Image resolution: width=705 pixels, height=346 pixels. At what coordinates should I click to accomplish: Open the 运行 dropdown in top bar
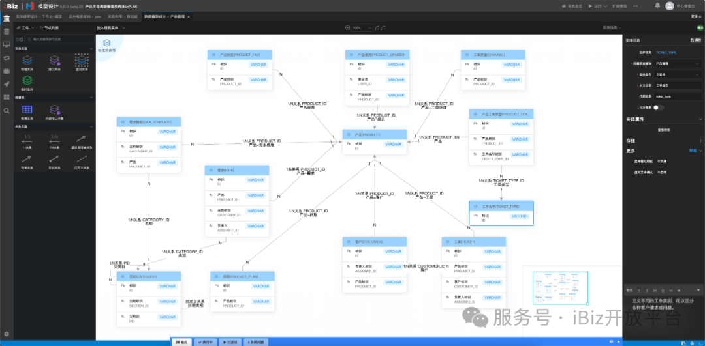(597, 7)
